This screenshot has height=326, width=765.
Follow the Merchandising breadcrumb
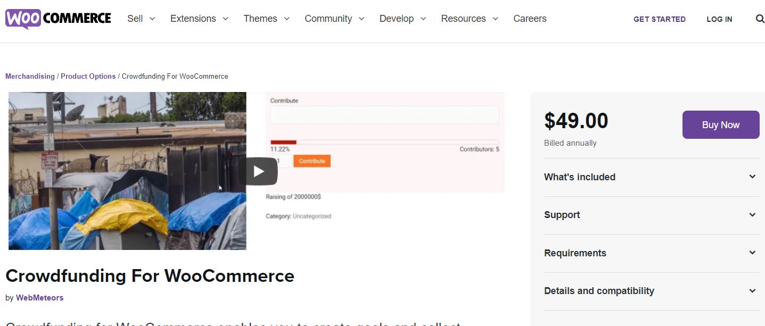click(x=30, y=76)
